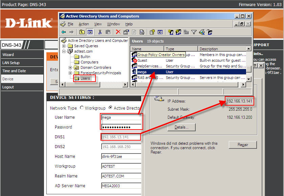The image size is (284, 196).
Task: Select the Active Directory radio button
Action: click(110, 108)
